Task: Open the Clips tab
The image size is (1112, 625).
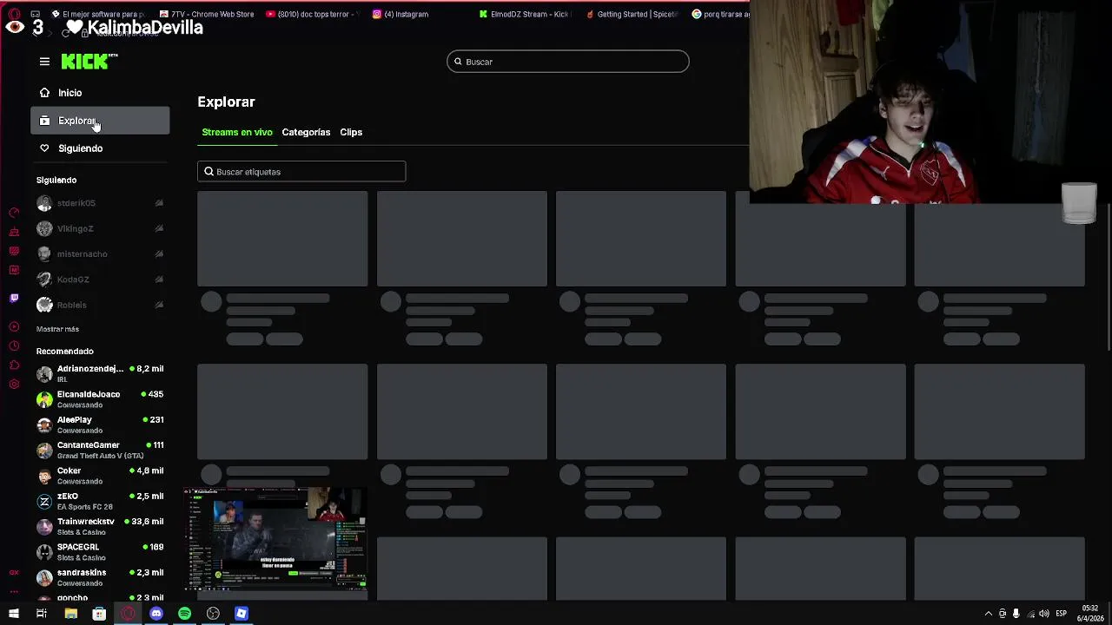Action: (x=351, y=132)
